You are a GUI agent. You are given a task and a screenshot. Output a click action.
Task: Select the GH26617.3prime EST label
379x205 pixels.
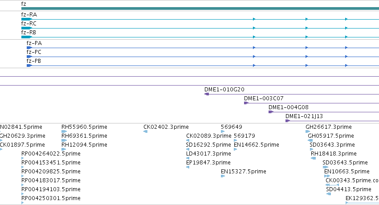(329, 127)
